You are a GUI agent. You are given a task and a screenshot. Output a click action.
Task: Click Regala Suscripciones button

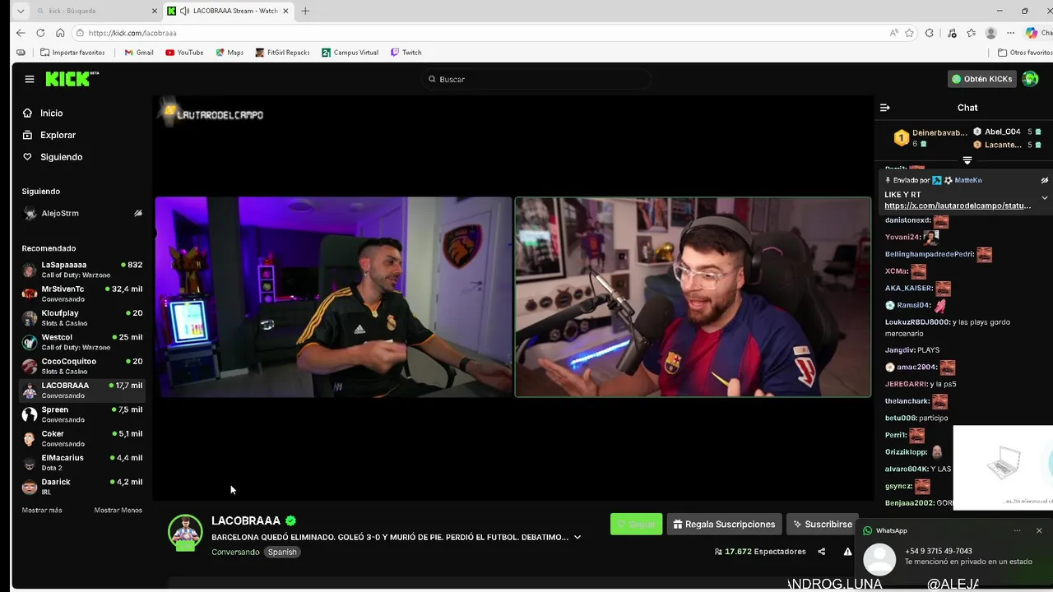point(724,524)
